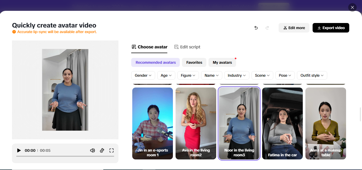Image resolution: width=362 pixels, height=170 pixels.
Task: Click the undo arrow icon
Action: coord(256,27)
